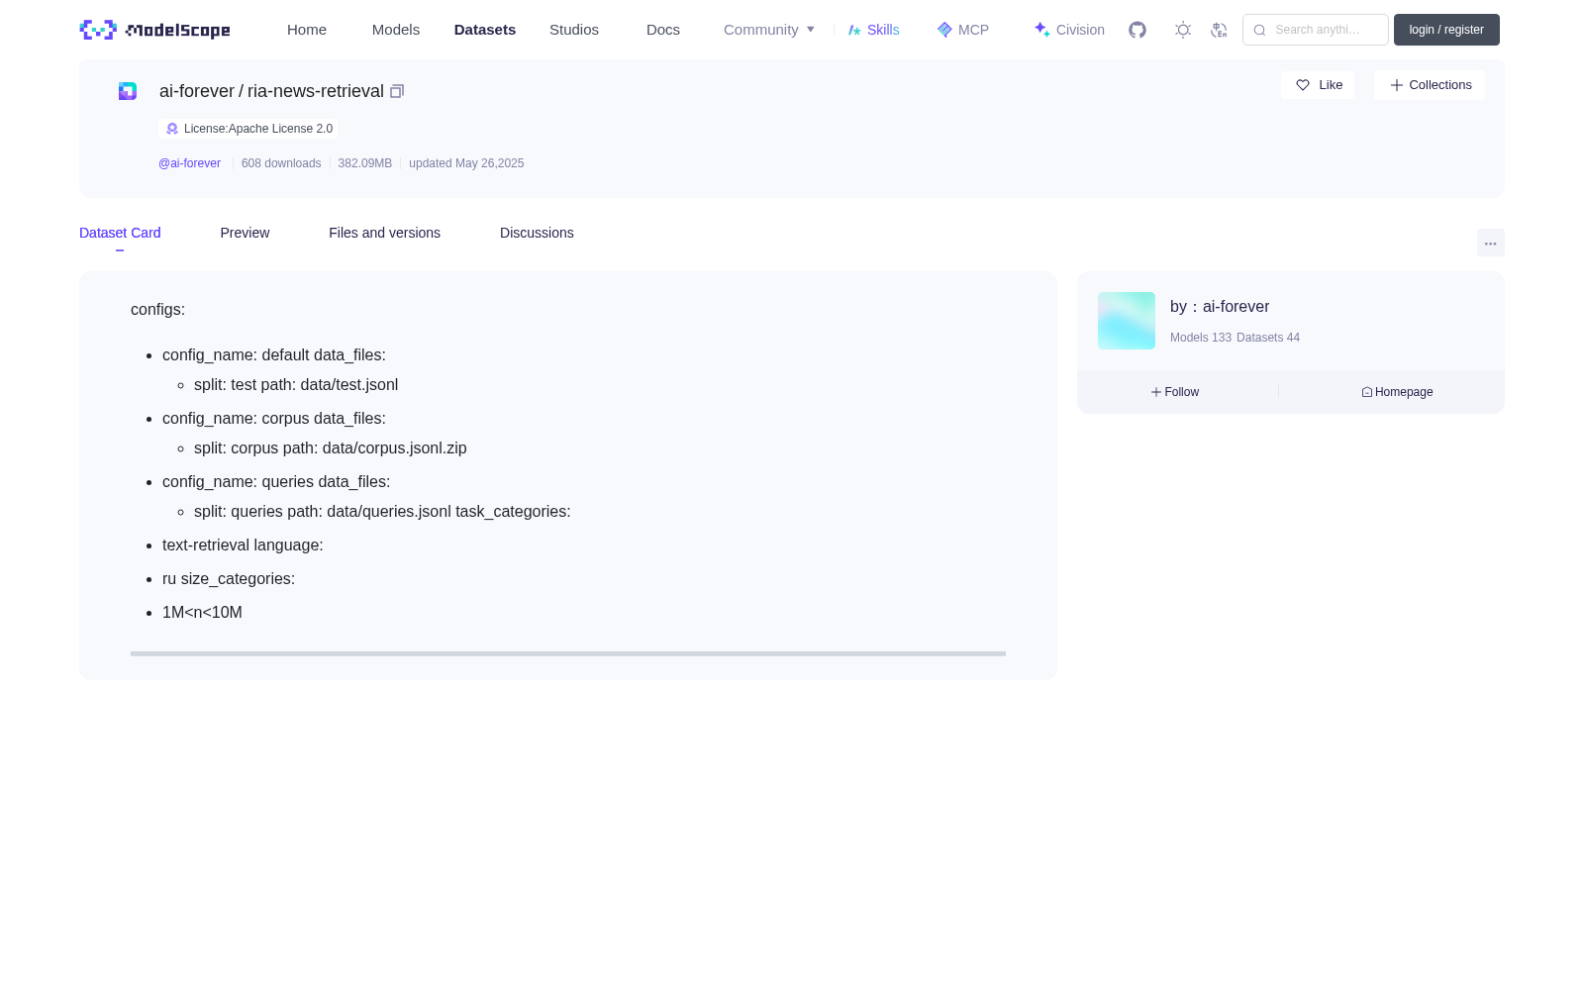Click the Skills sparkle icon
The width and height of the screenshot is (1584, 990).
tap(854, 30)
